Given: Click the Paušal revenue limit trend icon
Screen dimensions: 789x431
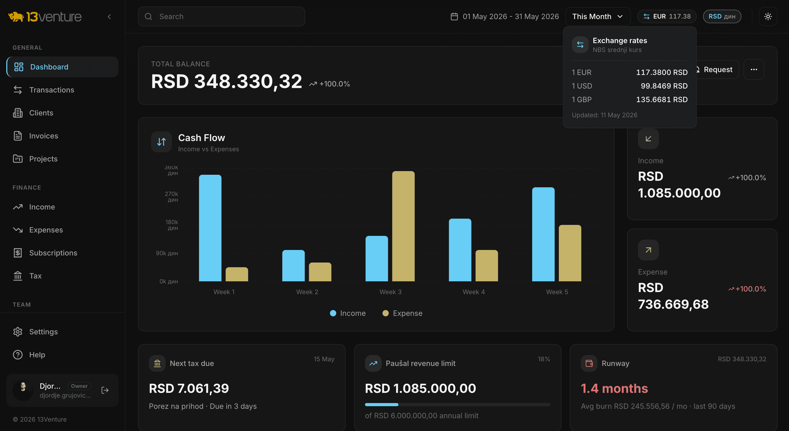Looking at the screenshot, I should click(x=373, y=363).
